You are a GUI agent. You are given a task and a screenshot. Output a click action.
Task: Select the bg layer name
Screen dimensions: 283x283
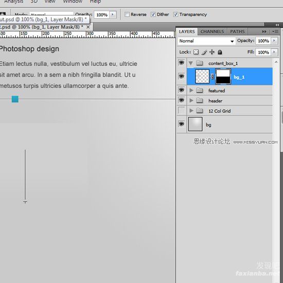[208, 125]
